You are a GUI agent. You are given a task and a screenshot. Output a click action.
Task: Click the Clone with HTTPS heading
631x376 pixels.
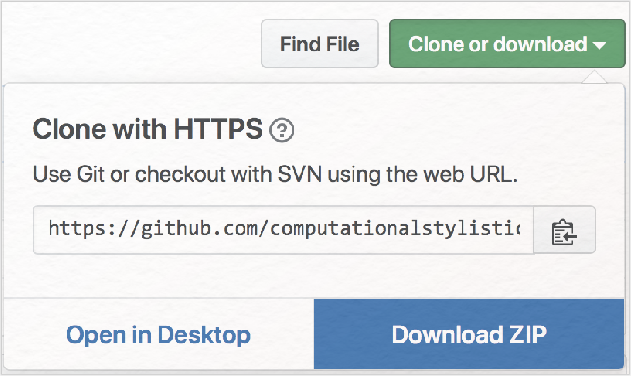[x=148, y=129]
